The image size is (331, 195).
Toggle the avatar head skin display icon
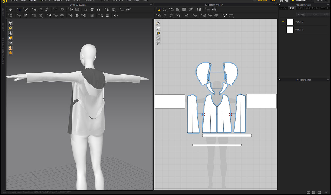click(x=10, y=48)
